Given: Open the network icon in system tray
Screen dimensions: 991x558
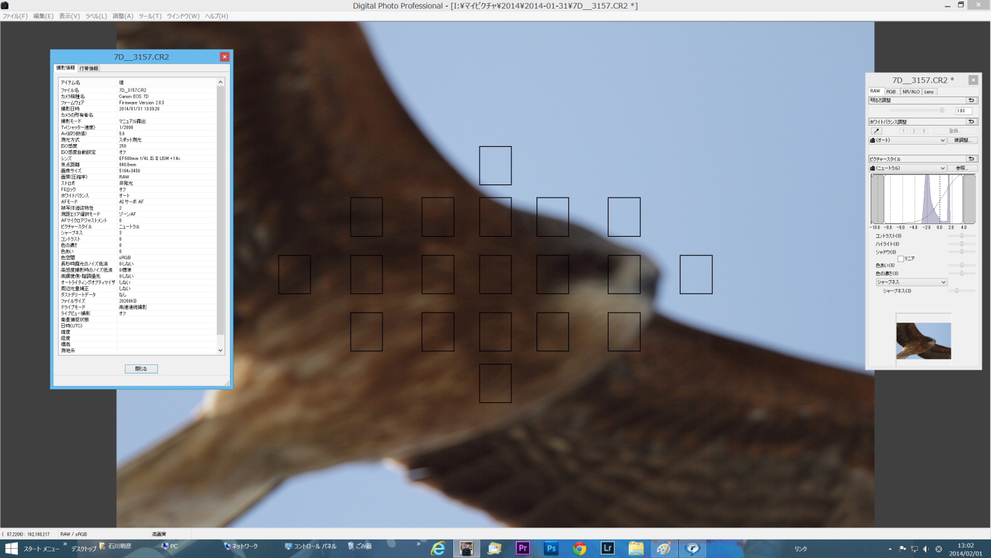Looking at the screenshot, I should [914, 549].
